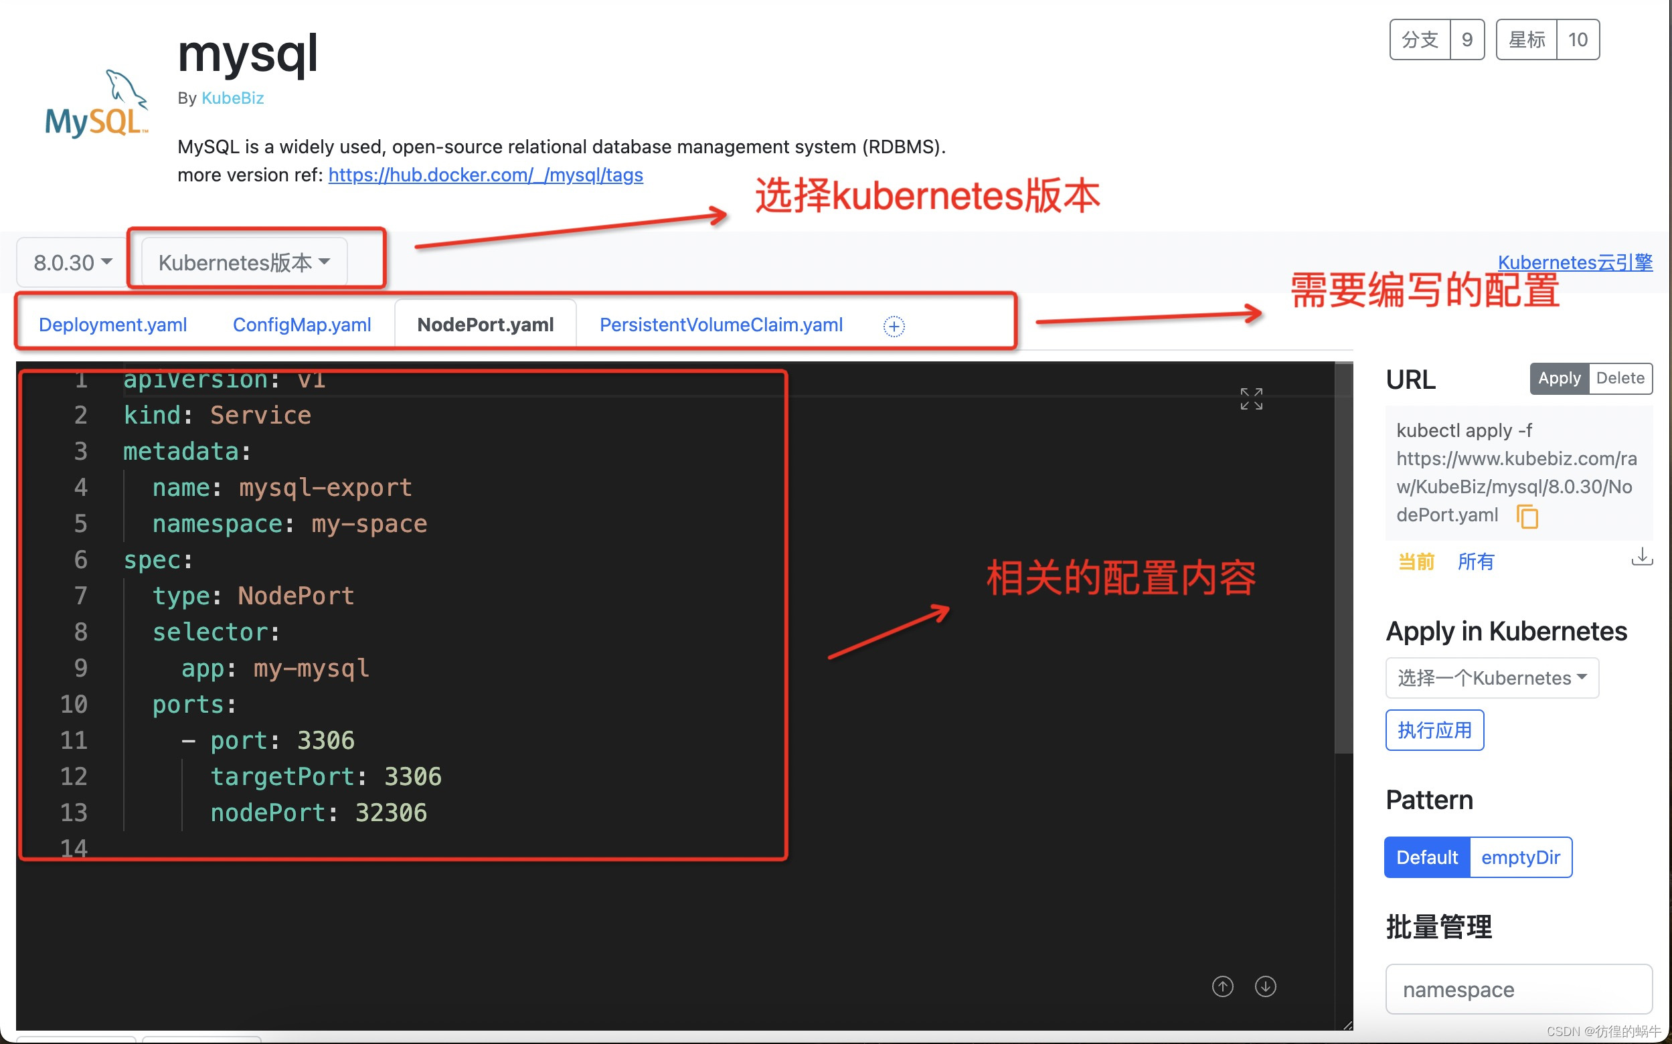Click the fullscreen expand icon
The width and height of the screenshot is (1672, 1044).
coord(1251,398)
